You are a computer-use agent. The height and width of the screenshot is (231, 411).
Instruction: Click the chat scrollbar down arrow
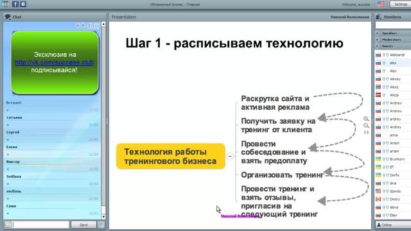pyautogui.click(x=103, y=217)
